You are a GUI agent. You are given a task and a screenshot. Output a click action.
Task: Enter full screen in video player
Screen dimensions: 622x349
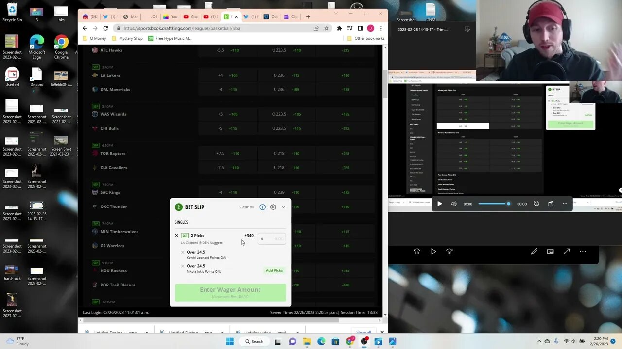pos(567,252)
